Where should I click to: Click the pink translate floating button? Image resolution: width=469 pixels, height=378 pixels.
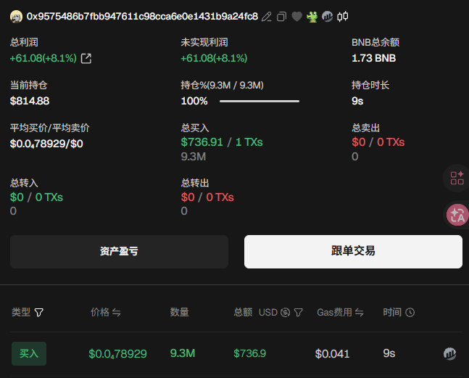[x=457, y=215]
